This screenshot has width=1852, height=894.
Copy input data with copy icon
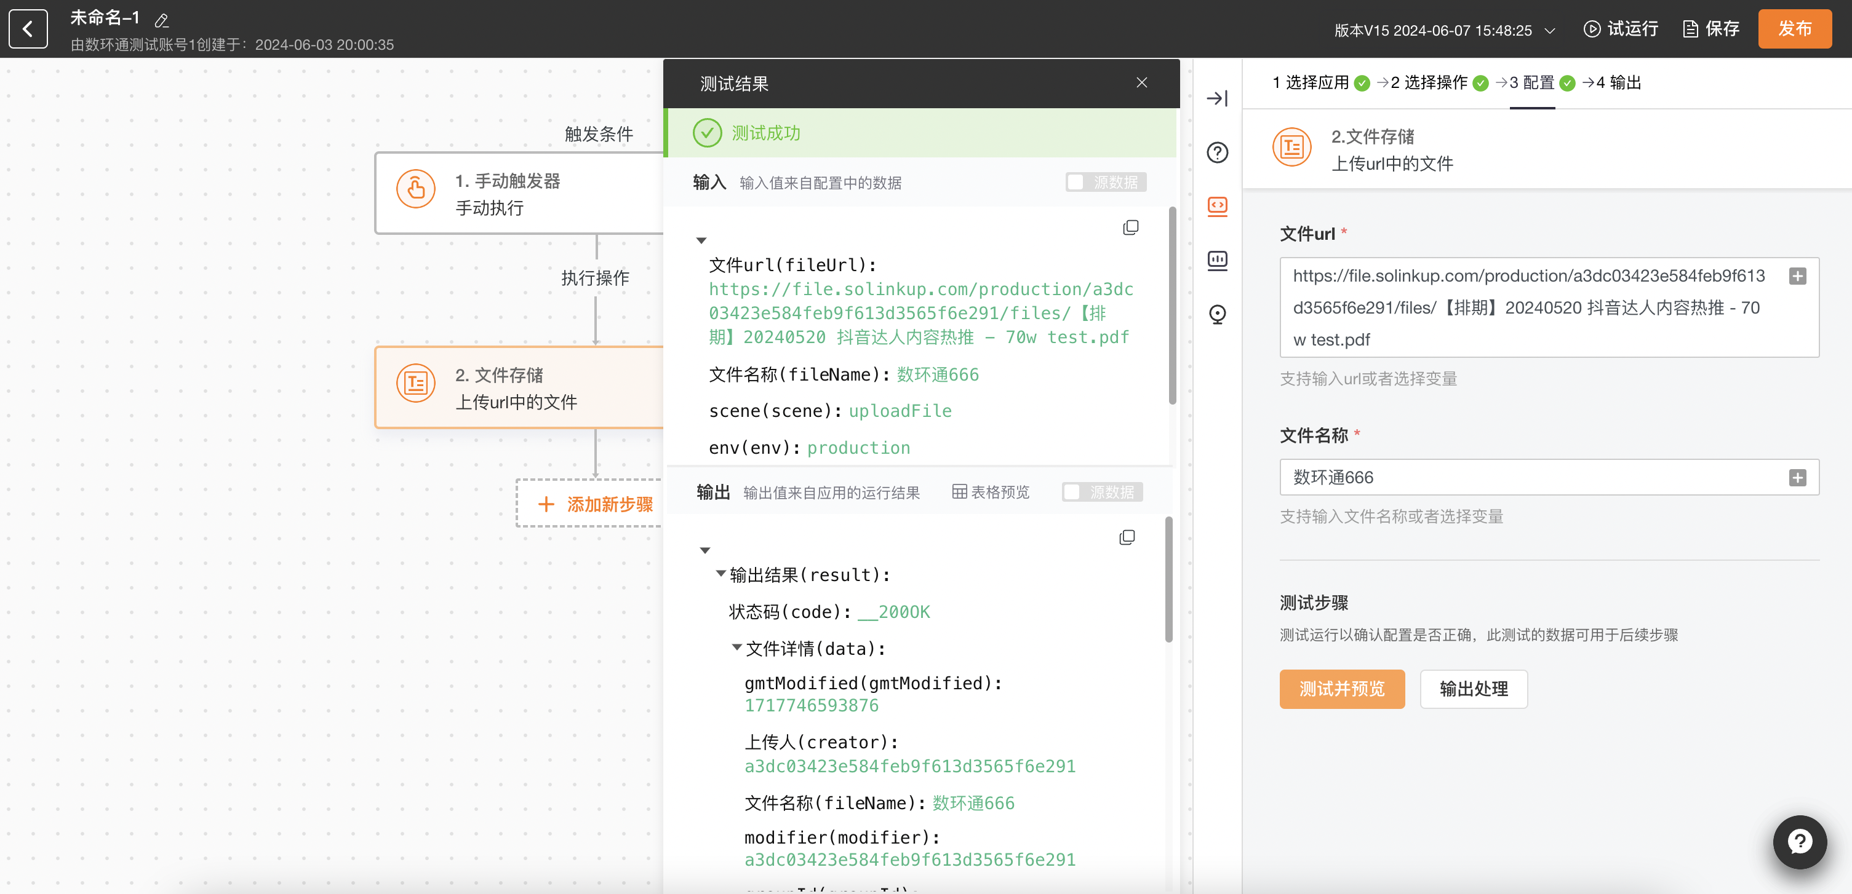(x=1130, y=228)
